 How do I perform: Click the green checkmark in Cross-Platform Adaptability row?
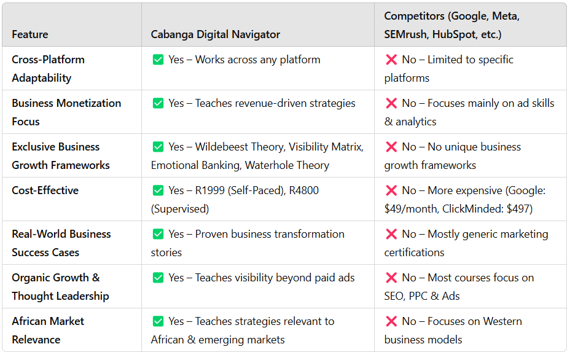(x=158, y=60)
